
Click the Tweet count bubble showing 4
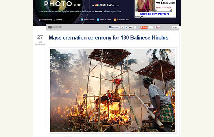[x=135, y=27]
